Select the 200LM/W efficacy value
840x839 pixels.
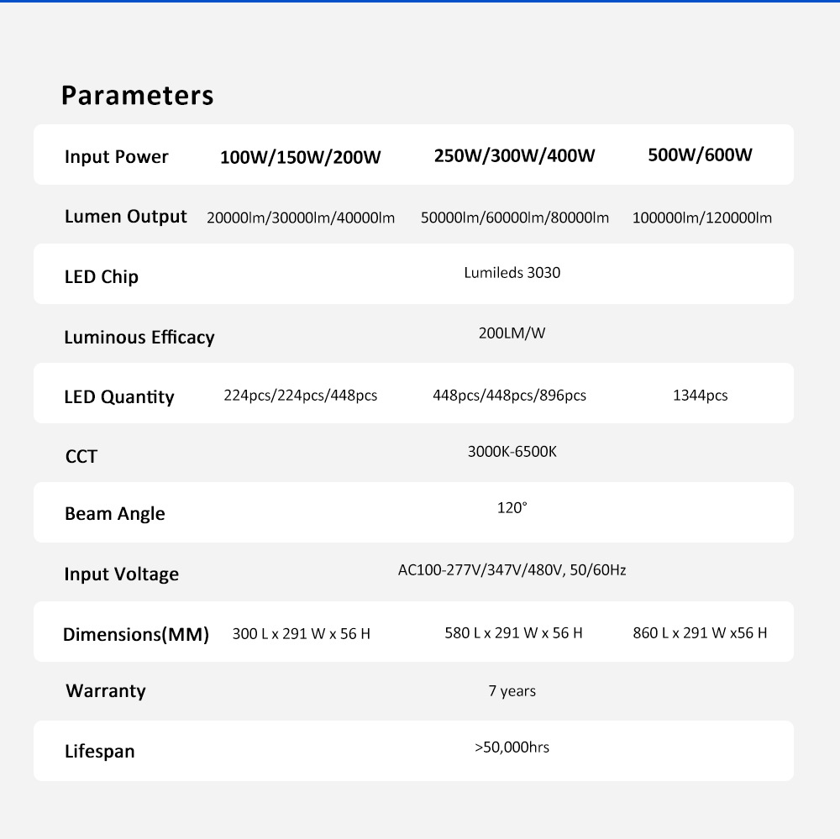coord(512,333)
